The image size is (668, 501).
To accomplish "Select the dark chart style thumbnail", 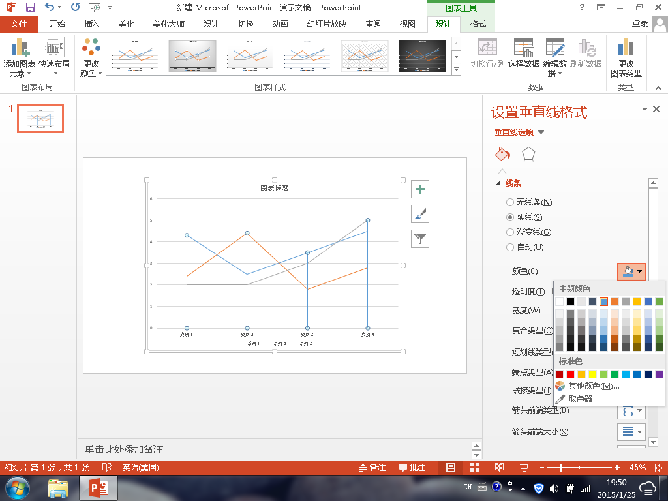I will [x=422, y=56].
